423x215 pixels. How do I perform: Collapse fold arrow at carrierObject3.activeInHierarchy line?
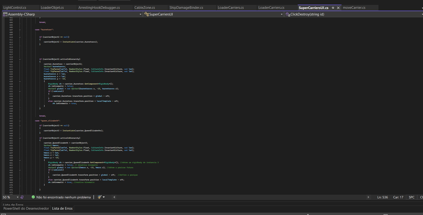tap(20, 138)
